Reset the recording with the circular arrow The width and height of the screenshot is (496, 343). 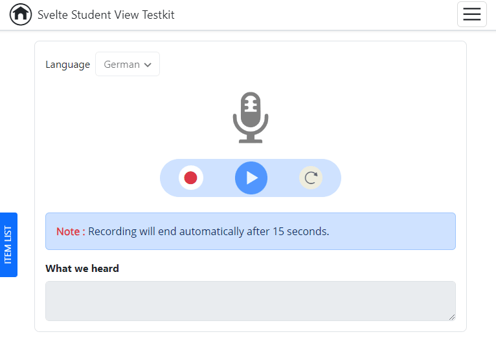click(x=311, y=178)
